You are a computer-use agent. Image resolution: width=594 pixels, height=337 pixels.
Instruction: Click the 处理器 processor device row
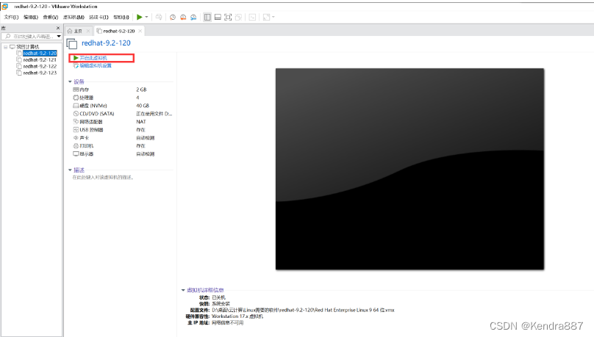122,98
